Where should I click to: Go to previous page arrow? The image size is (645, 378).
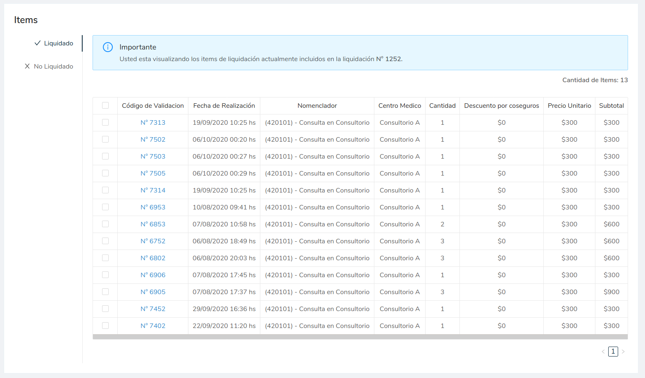[603, 352]
